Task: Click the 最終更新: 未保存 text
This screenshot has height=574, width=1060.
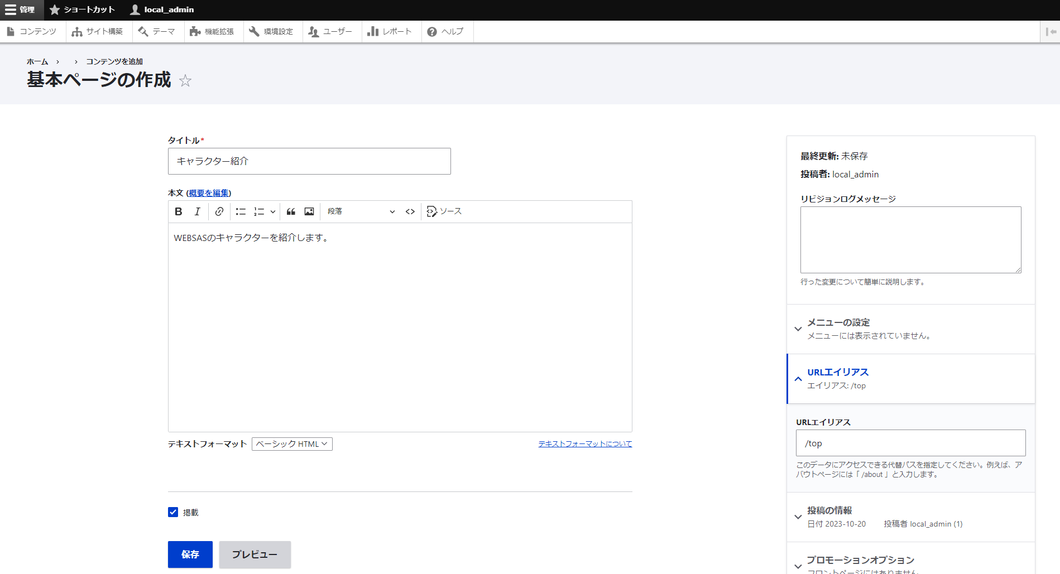Action: pyautogui.click(x=834, y=156)
